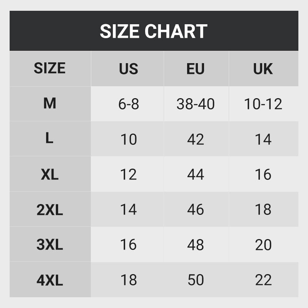Select the EU 50 cell
Screen dimensions: 308x308
196,280
